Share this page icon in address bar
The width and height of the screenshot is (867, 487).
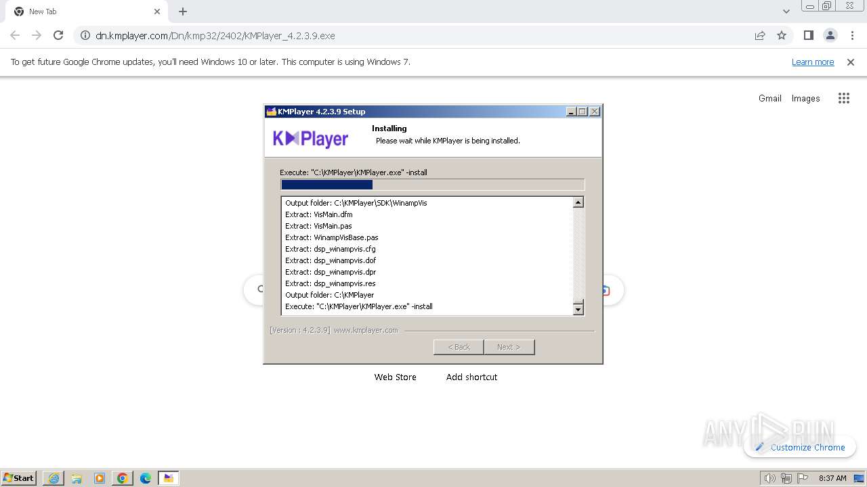(760, 35)
